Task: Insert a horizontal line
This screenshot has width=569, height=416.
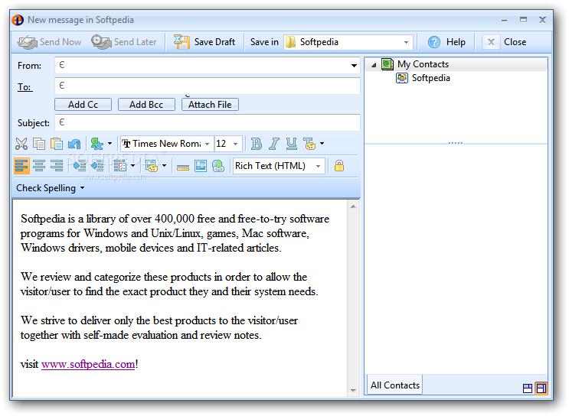Action: coord(183,167)
